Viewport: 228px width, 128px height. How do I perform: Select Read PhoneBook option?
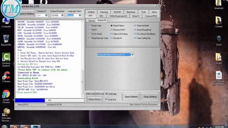click(x=135, y=30)
